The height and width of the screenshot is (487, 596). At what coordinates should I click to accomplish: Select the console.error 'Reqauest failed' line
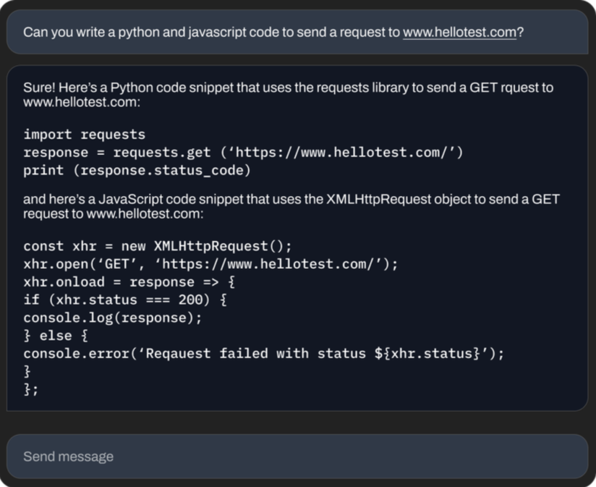point(264,353)
